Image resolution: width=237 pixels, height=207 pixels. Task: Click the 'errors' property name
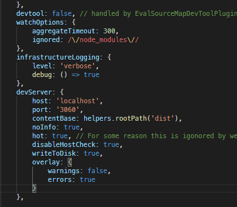pyautogui.click(x=60, y=180)
